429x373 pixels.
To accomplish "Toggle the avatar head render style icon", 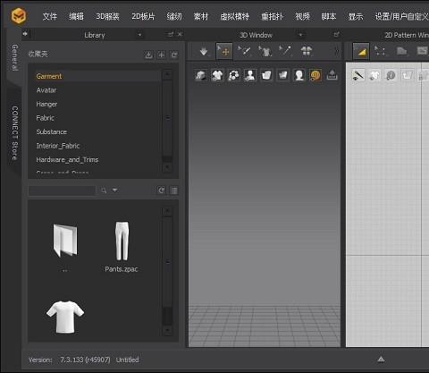I will (299, 75).
